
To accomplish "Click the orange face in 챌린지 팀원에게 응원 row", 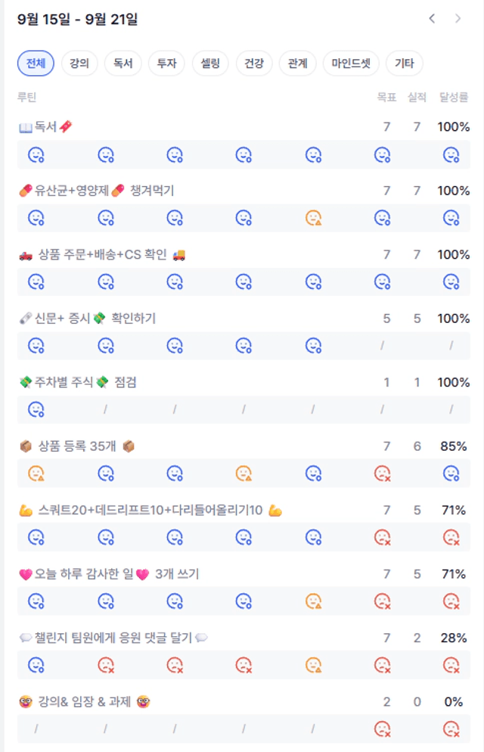I will (313, 665).
